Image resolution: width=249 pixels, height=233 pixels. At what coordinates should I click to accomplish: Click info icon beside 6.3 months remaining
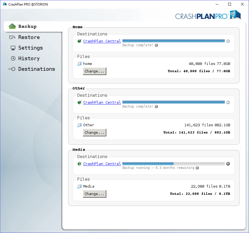click(x=197, y=168)
